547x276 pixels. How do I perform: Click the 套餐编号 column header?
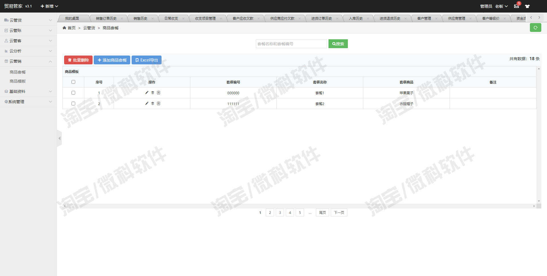[233, 82]
